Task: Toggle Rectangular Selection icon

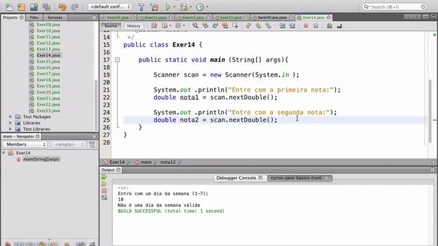Action: click(x=235, y=26)
